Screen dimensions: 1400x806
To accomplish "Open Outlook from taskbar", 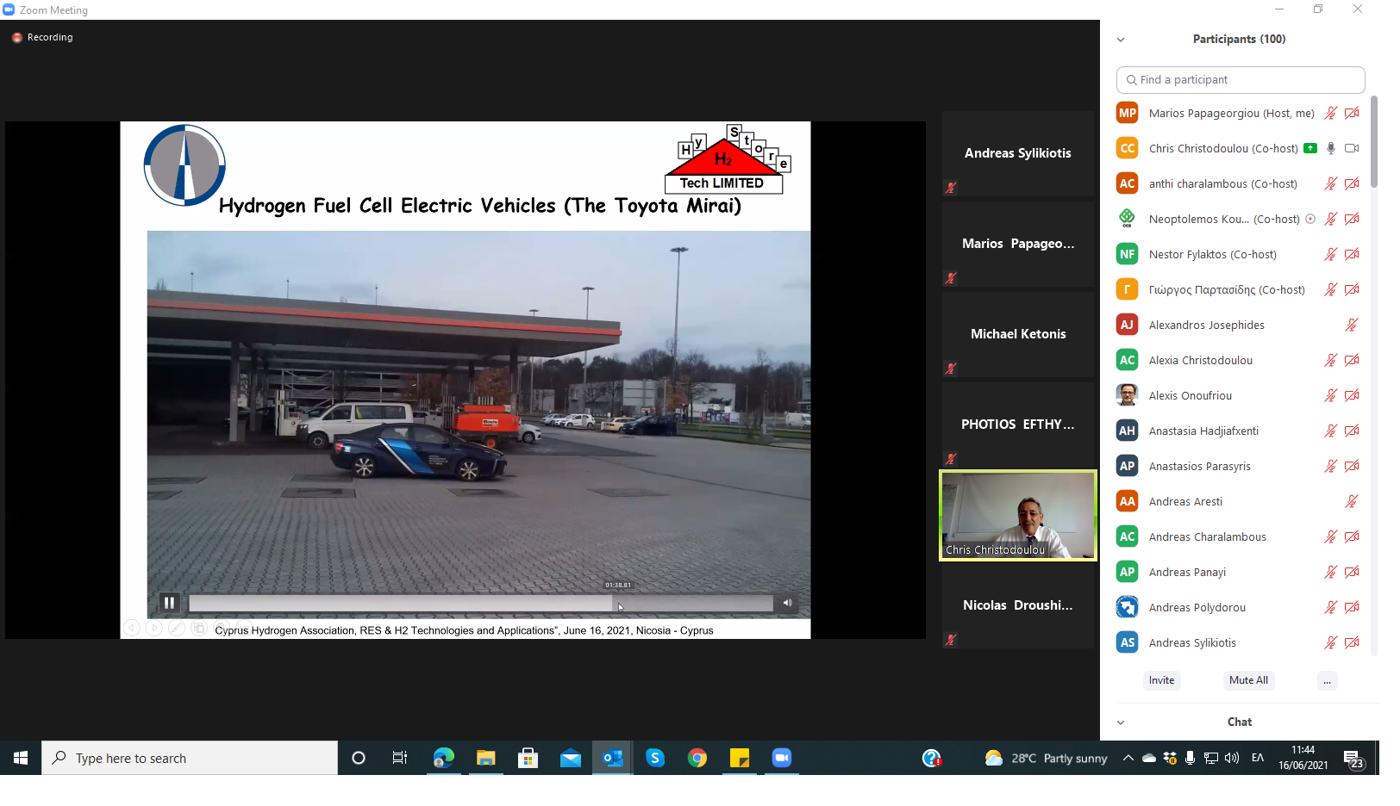I will [613, 758].
